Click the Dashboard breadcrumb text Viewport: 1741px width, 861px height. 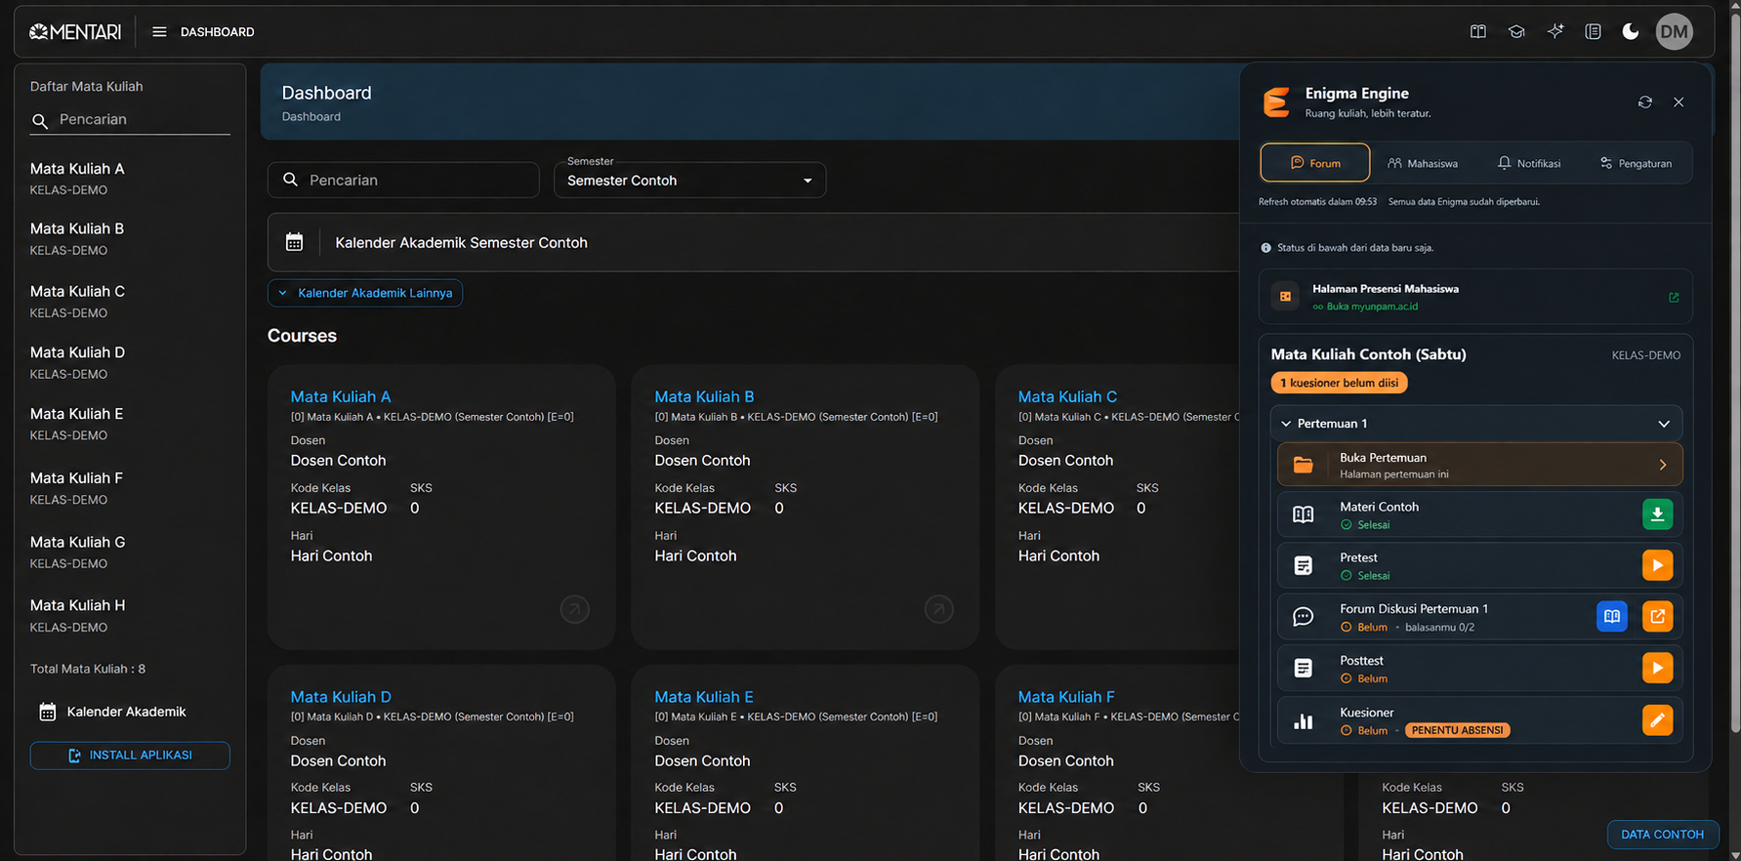click(x=311, y=117)
